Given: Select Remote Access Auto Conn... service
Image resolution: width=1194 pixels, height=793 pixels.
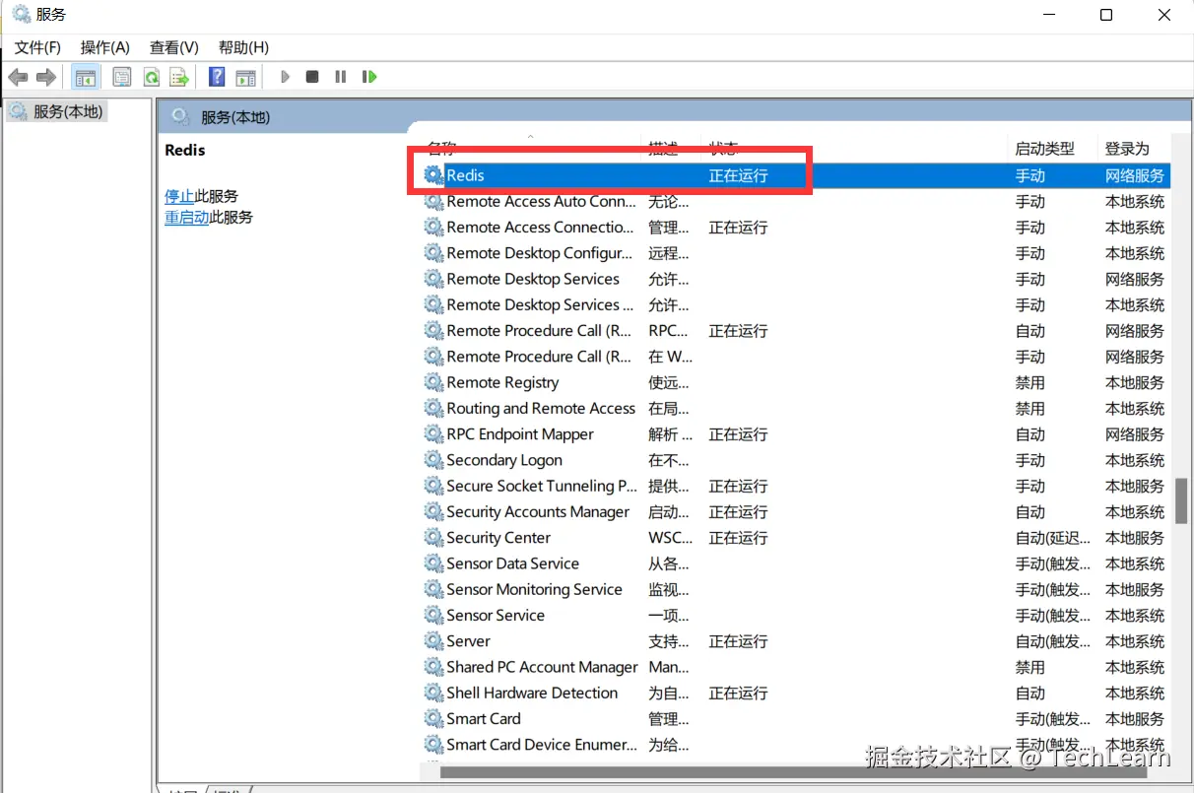Looking at the screenshot, I should click(541, 201).
